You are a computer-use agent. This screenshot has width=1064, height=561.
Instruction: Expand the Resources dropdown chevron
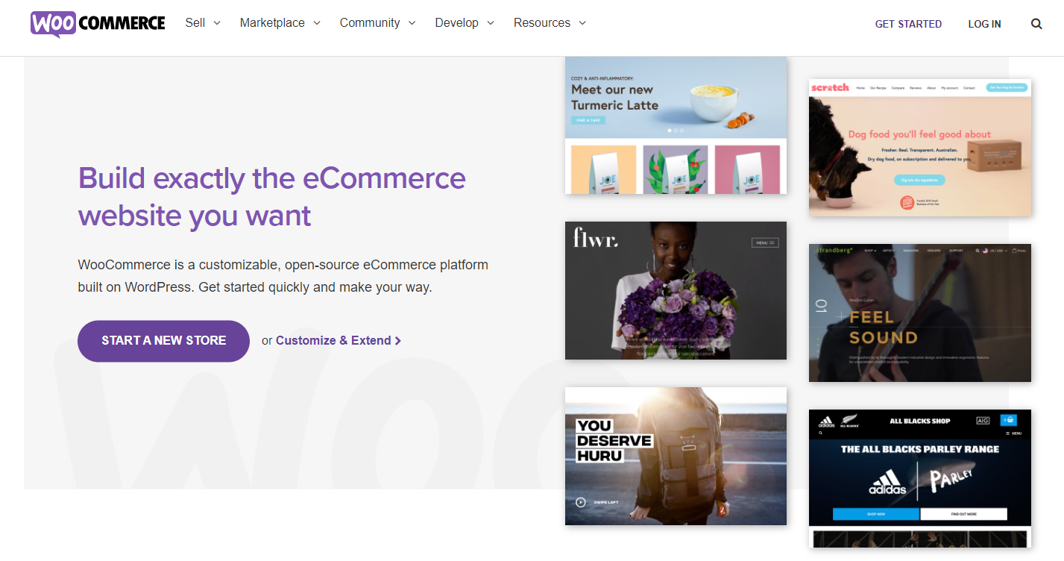coord(582,23)
